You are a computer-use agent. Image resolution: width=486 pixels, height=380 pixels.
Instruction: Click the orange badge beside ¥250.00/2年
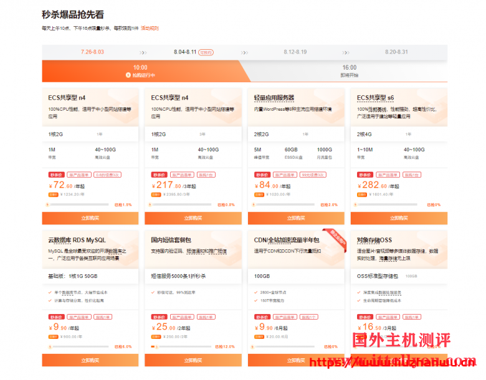(156, 336)
